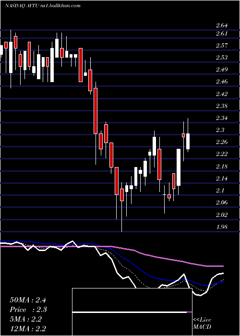Screen dimensions: 240x336
Task: Click the 2.57 price axis label
Action: point(222,46)
